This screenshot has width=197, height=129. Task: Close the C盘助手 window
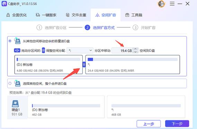188,4
